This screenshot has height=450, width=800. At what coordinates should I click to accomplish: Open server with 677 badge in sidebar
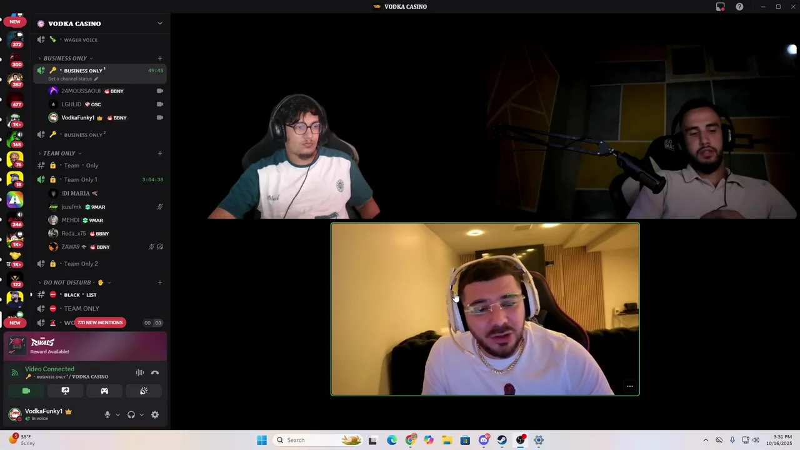click(x=15, y=99)
